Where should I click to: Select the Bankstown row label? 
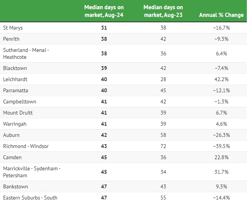(x=15, y=186)
